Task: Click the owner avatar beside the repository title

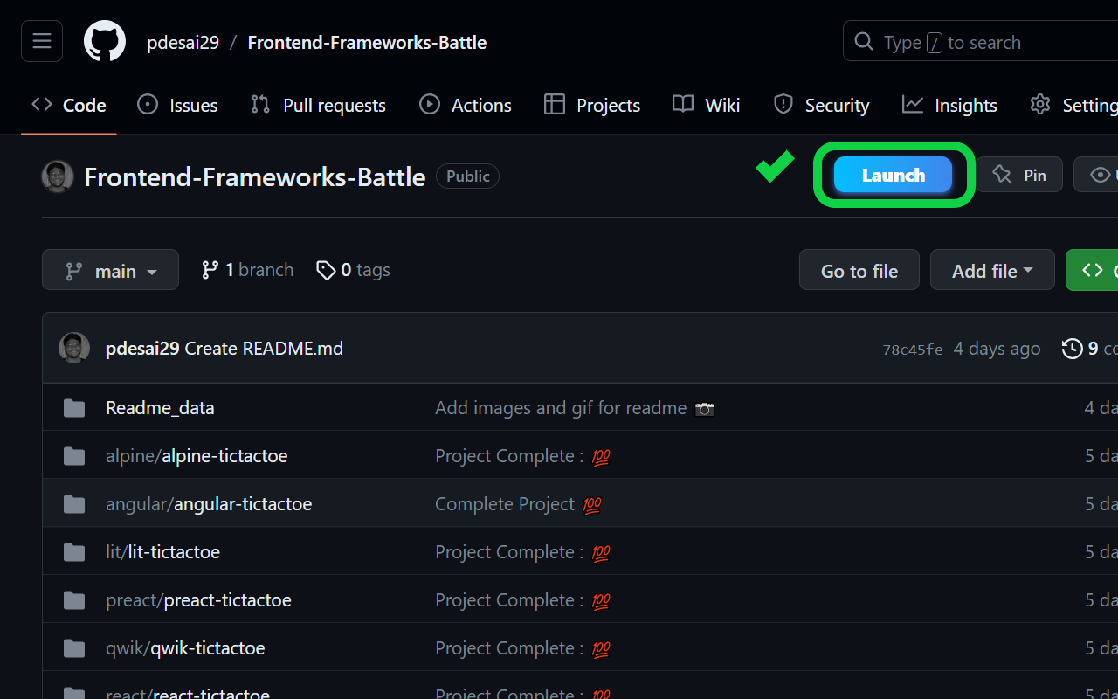Action: tap(58, 176)
